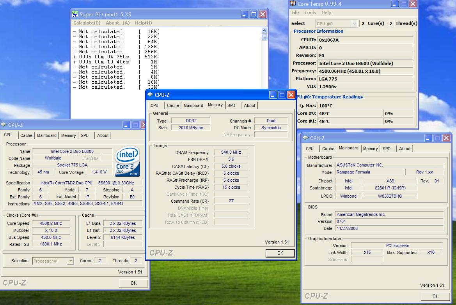Click the Level 2 cache value 6144 KBytes
The image size is (456, 305).
[123, 237]
